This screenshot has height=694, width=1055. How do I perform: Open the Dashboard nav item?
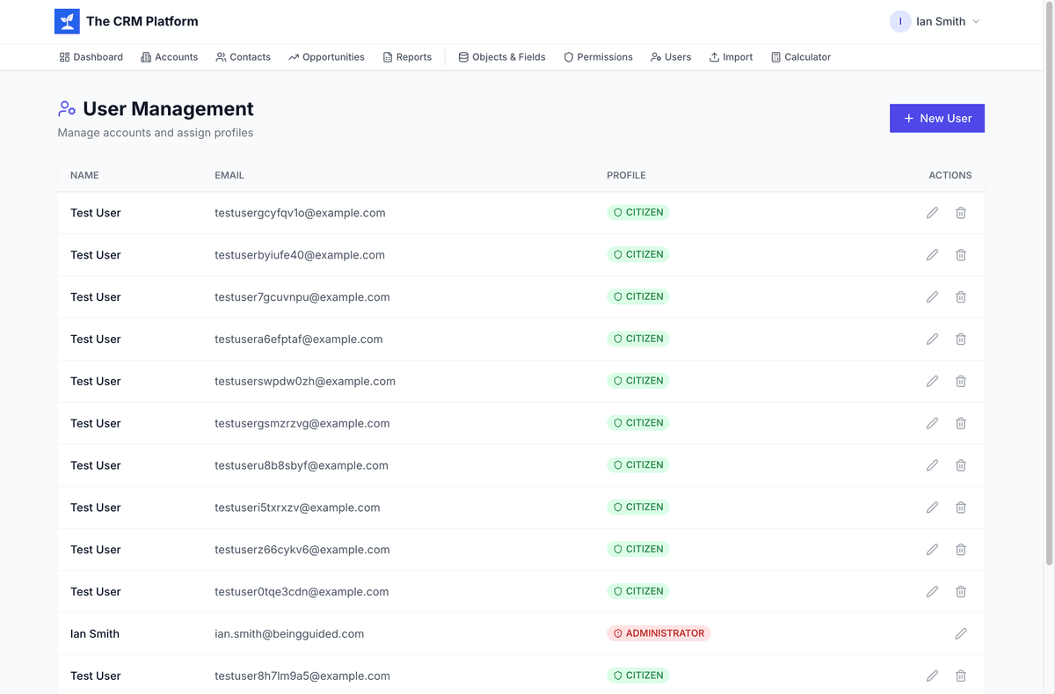tap(91, 57)
